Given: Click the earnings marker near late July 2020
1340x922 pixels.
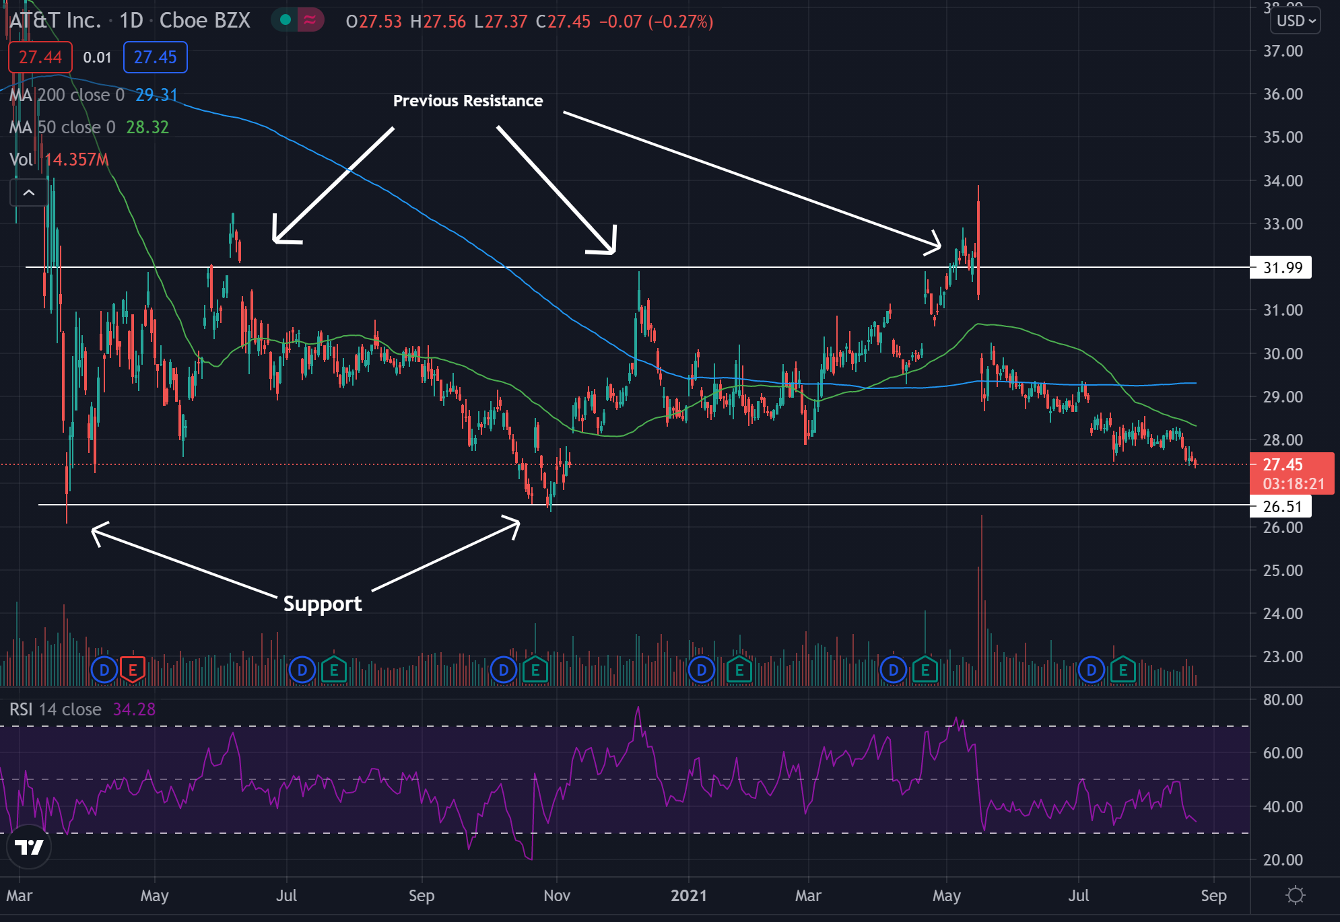Looking at the screenshot, I should click(x=334, y=670).
